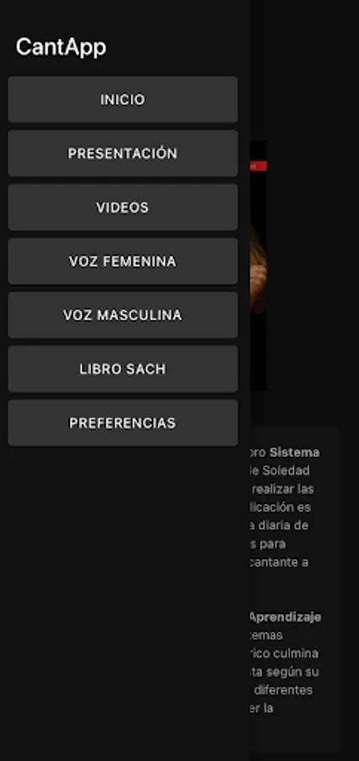Open PREFERENCIAS settings
Screen dimensions: 359x761
(122, 423)
